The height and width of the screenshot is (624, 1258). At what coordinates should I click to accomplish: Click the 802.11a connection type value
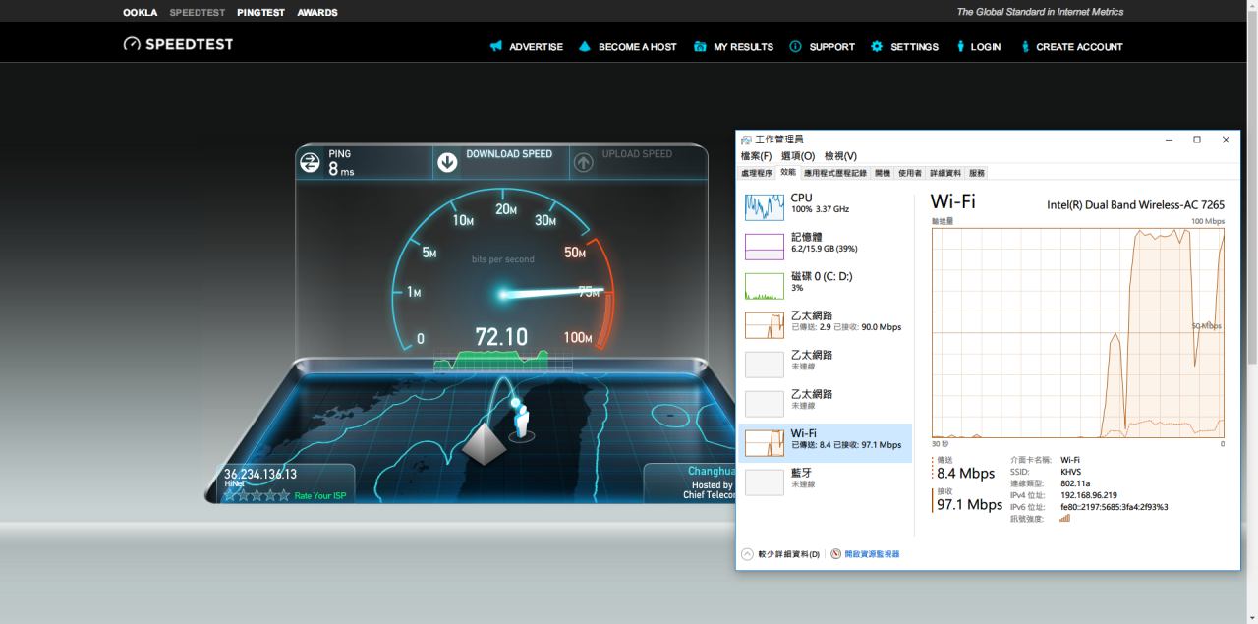click(x=1075, y=483)
